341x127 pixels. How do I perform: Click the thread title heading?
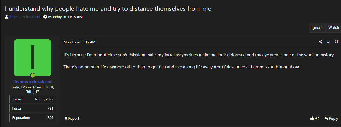click(x=108, y=9)
